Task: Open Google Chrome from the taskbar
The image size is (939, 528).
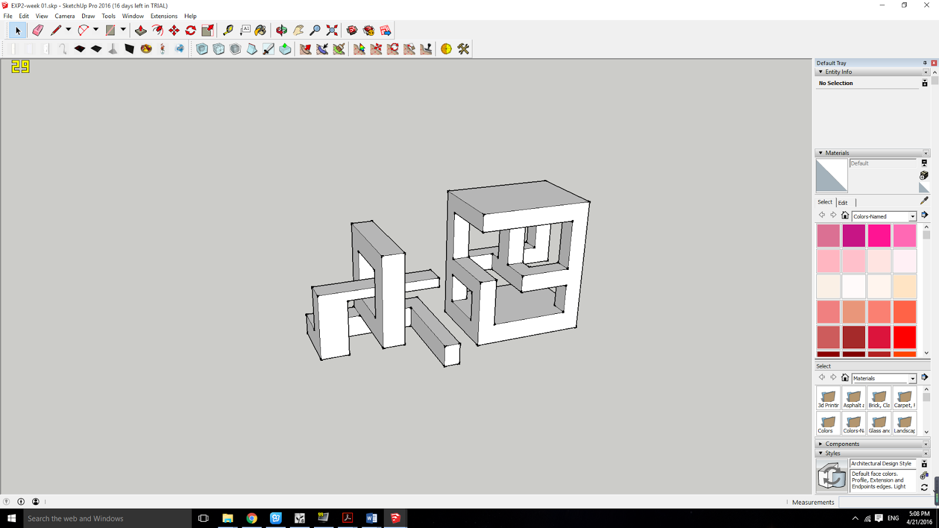Action: click(x=252, y=518)
